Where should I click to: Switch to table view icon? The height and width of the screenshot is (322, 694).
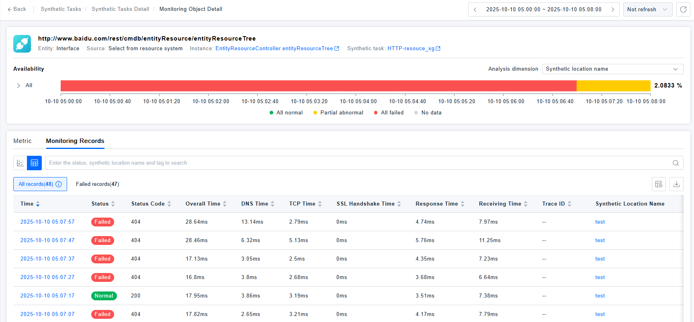pos(35,163)
